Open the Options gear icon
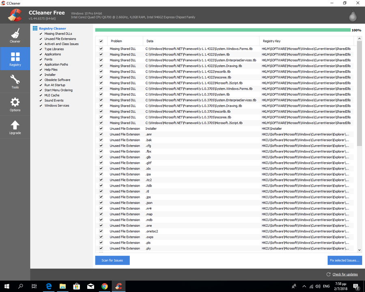Screen dimensions: 365x292 click(x=15, y=102)
